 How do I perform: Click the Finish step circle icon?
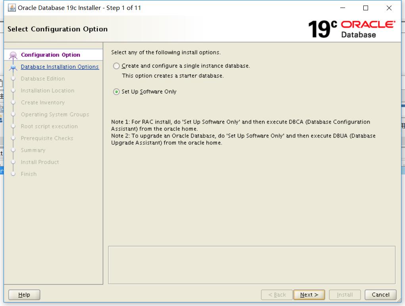coord(12,174)
